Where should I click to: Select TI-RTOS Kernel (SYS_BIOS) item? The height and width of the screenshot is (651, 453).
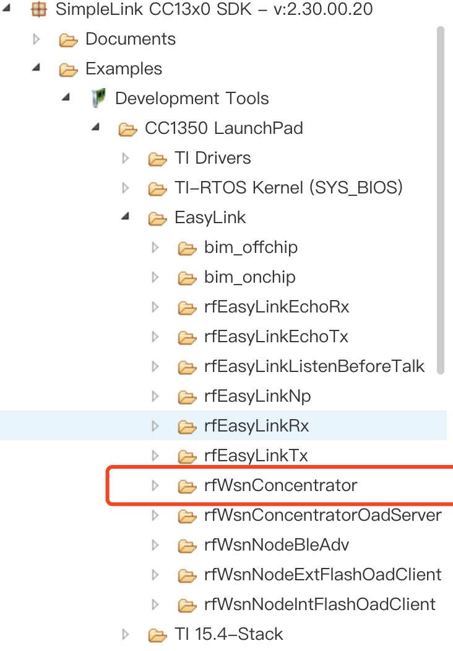(x=288, y=188)
